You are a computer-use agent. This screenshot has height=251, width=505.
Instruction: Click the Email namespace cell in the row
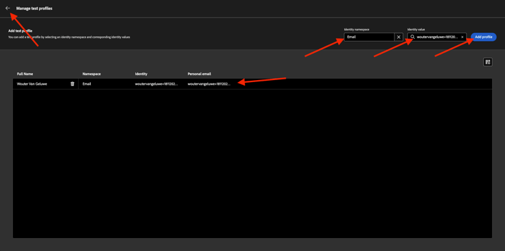pyautogui.click(x=87, y=83)
